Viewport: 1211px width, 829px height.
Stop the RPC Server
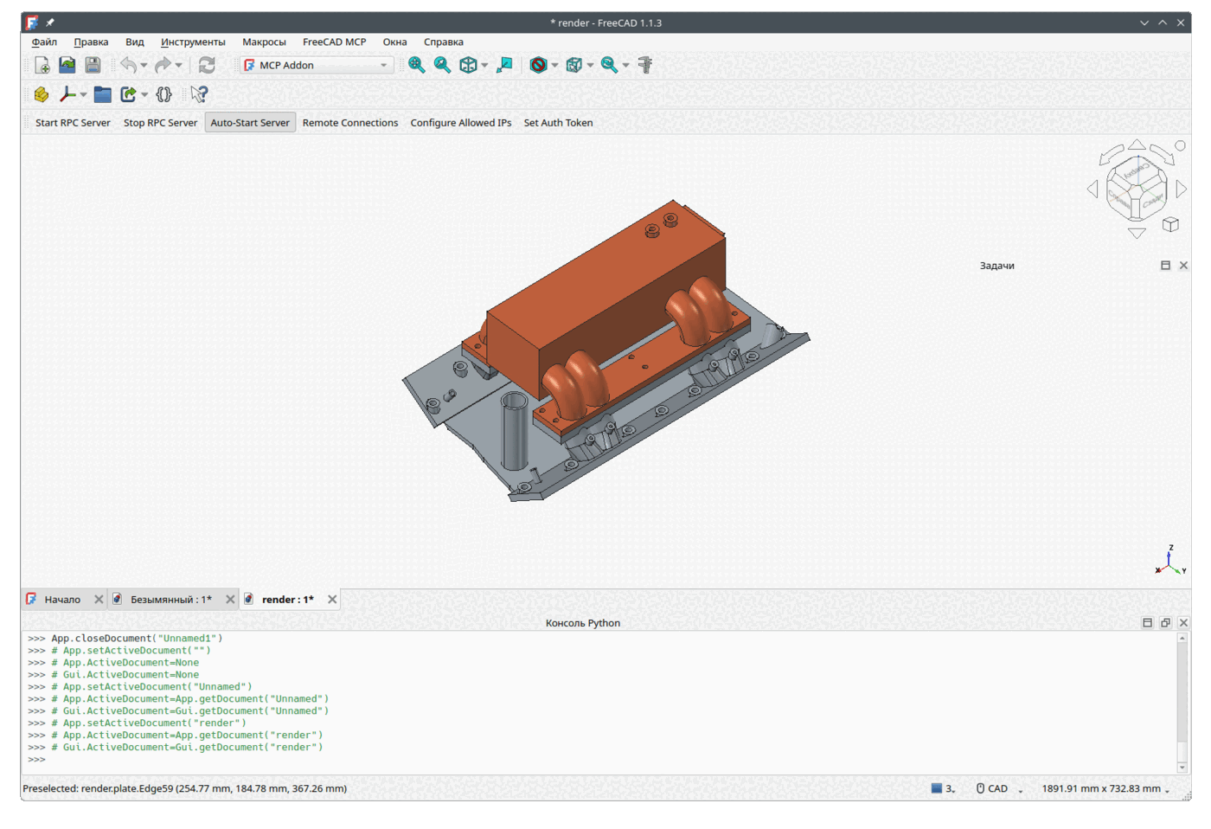tap(160, 123)
